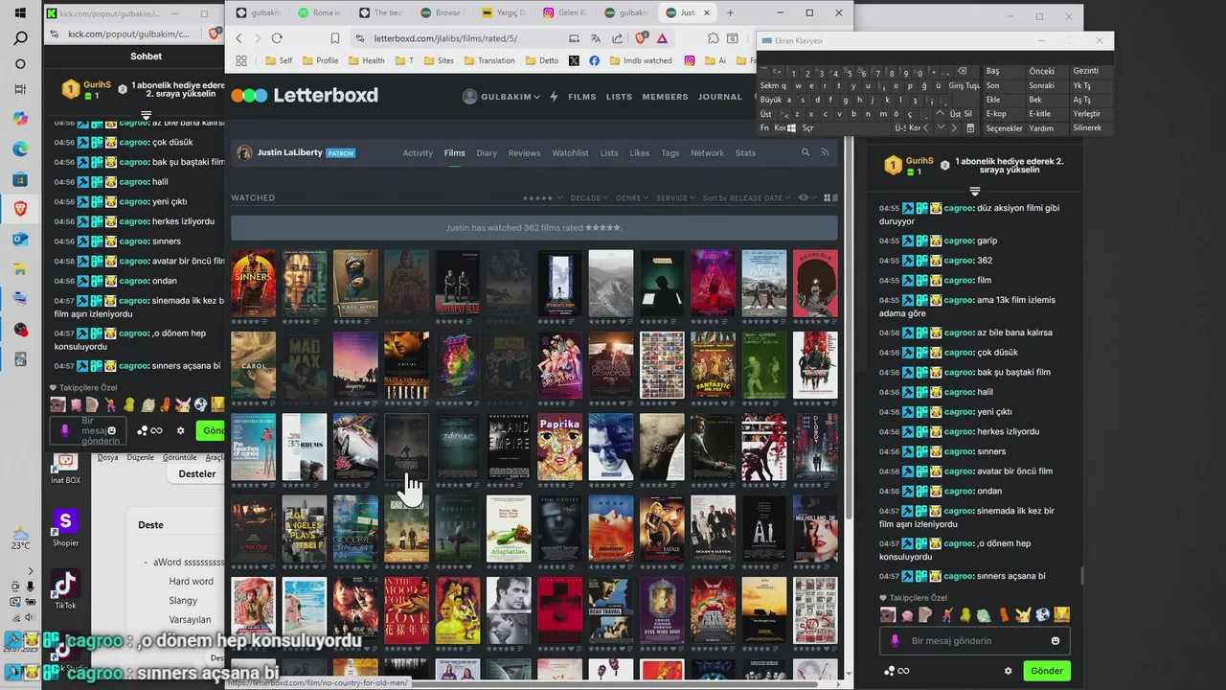Viewport: 1226px width, 690px height.
Task: Open browser extensions puzzle icon
Action: (714, 38)
